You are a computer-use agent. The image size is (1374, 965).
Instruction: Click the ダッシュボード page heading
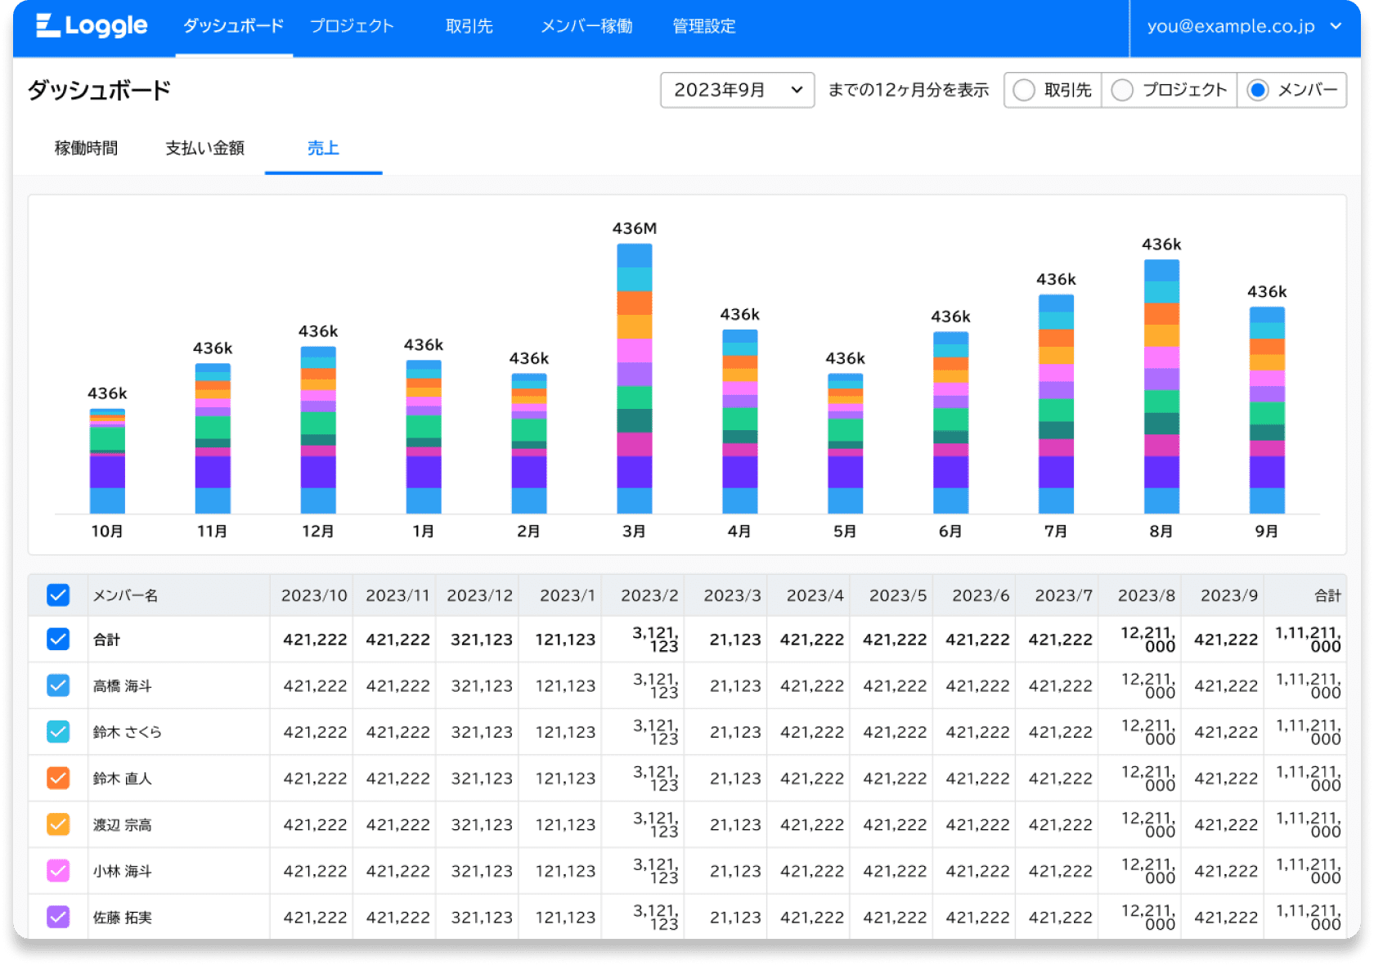100,90
